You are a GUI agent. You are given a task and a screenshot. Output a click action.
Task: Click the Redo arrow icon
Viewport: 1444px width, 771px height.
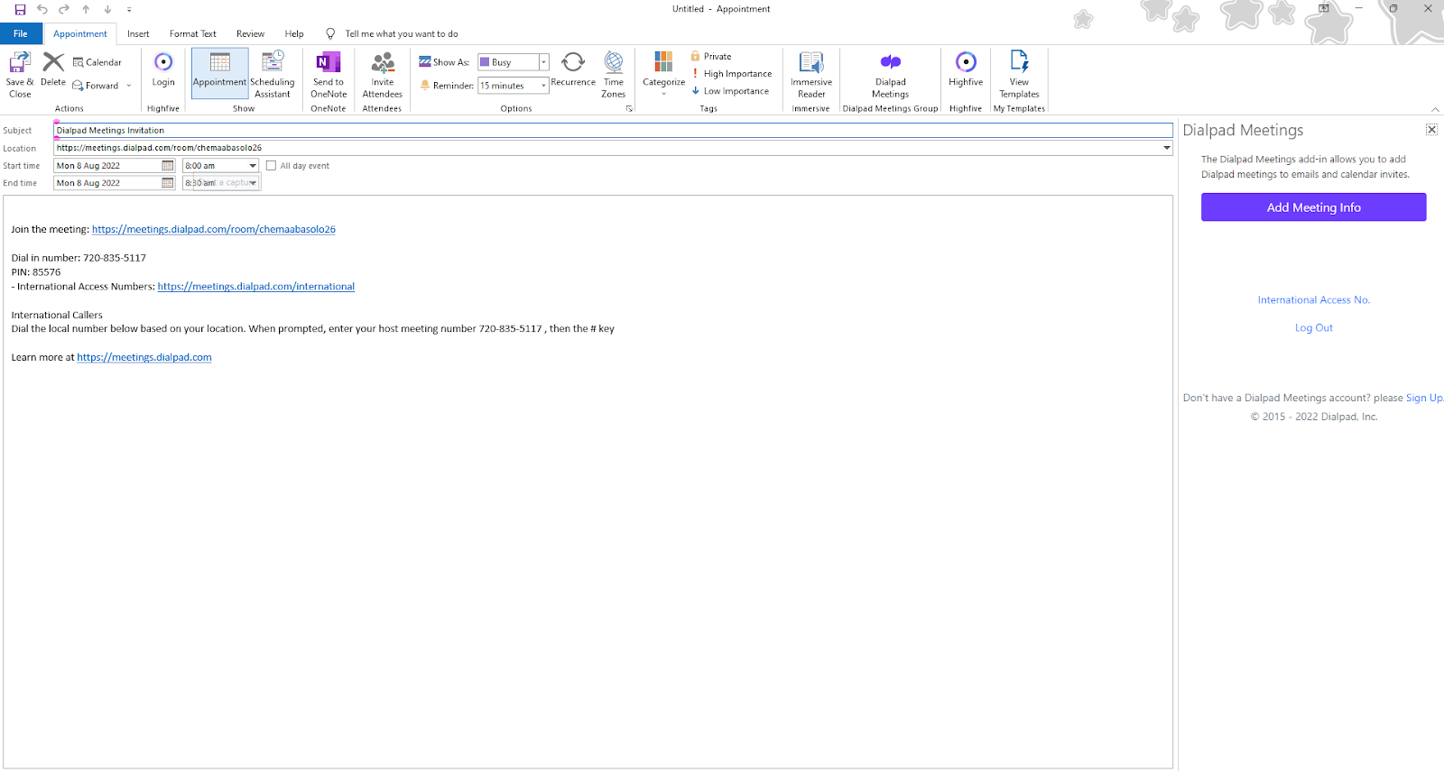(64, 9)
